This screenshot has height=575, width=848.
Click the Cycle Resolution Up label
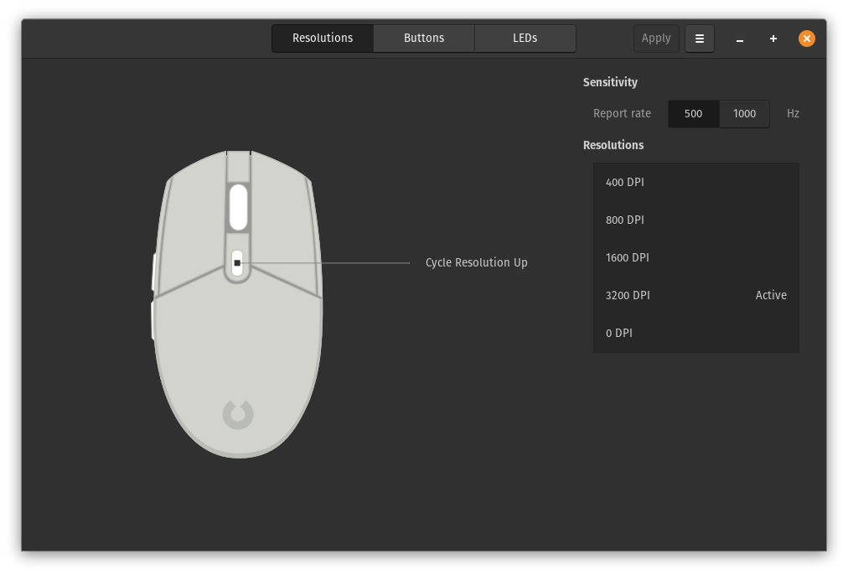(x=476, y=262)
